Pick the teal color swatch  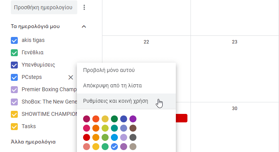pos(114,128)
